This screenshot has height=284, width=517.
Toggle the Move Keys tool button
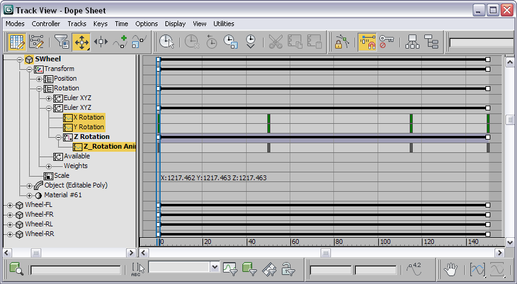(x=81, y=42)
